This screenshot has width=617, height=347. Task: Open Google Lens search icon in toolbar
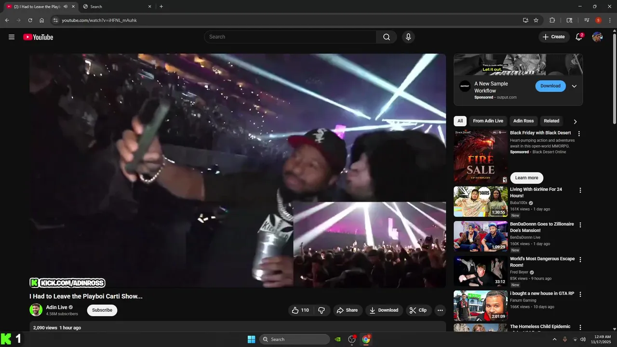(x=569, y=20)
